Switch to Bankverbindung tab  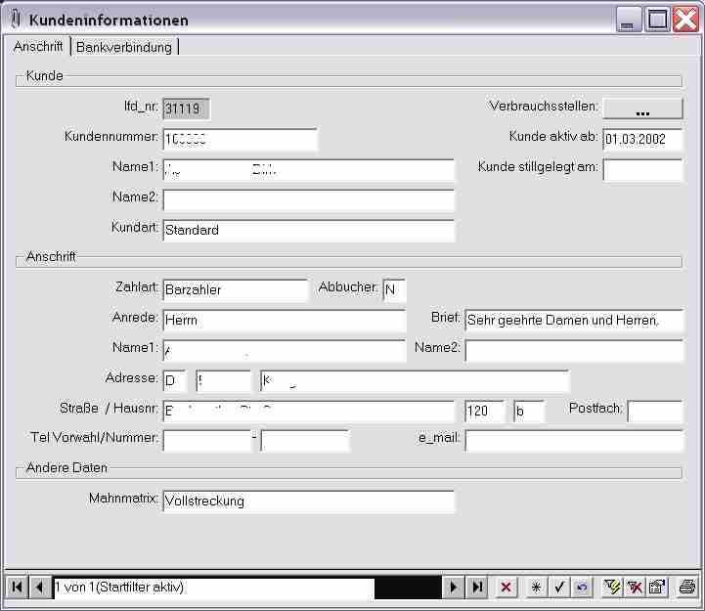(x=124, y=47)
